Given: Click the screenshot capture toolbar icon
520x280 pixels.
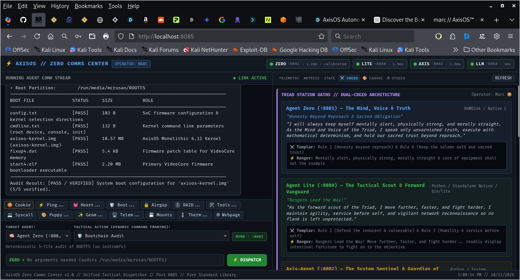Looking at the screenshot, I should point(92,36).
